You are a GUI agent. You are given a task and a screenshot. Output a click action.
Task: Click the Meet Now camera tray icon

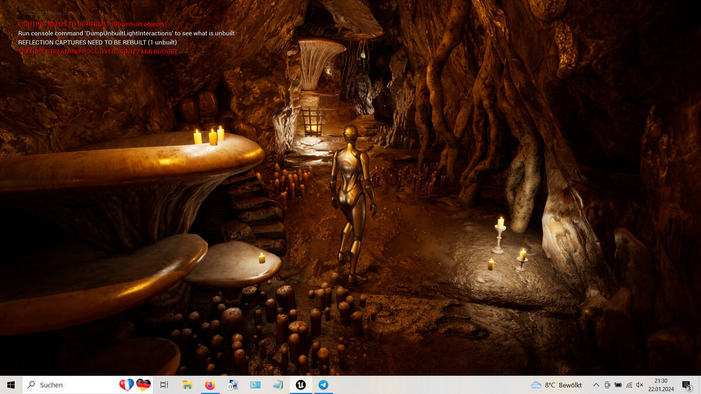[x=608, y=385]
